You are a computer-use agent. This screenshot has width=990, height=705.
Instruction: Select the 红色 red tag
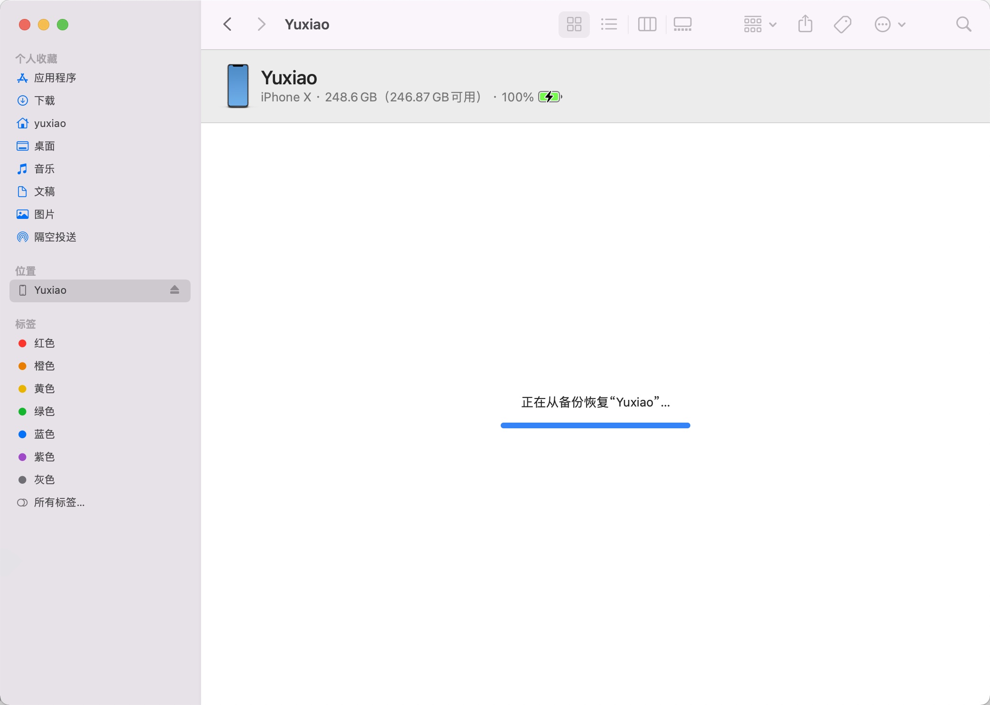click(44, 343)
